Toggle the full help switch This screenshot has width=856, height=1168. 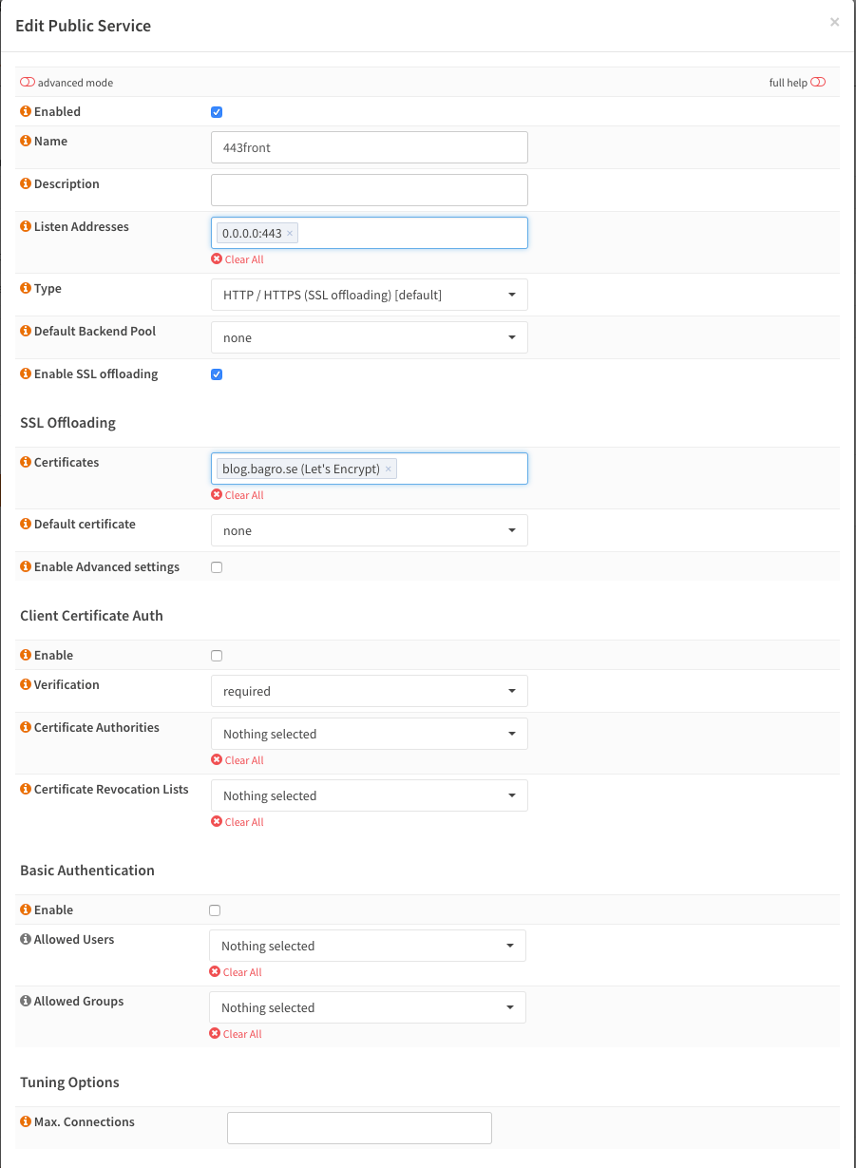click(818, 83)
